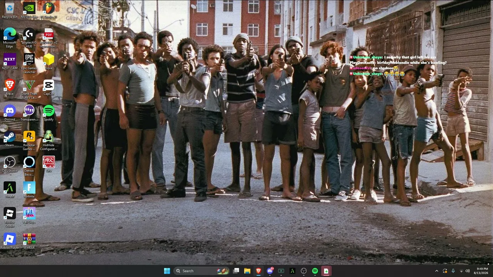Select the Roblox Studio desktop shortcut

10,217
